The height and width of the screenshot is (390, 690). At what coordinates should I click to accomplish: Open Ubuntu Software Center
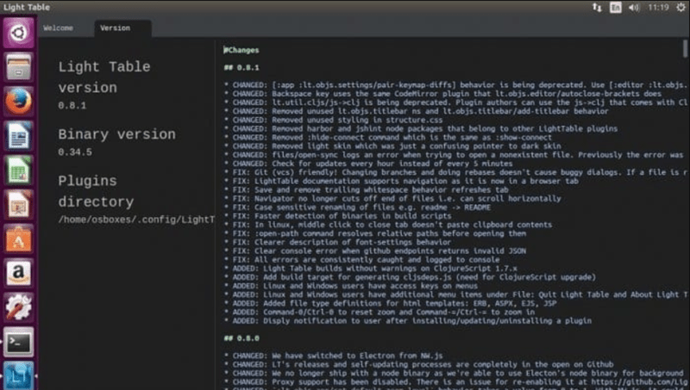pos(18,239)
